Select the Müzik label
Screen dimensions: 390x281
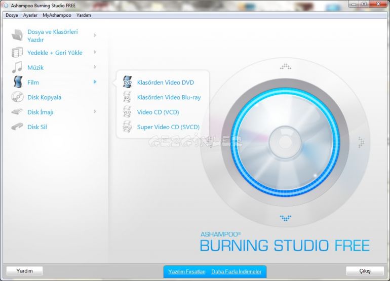click(35, 68)
